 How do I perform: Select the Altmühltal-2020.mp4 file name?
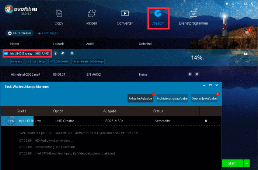click(x=26, y=74)
